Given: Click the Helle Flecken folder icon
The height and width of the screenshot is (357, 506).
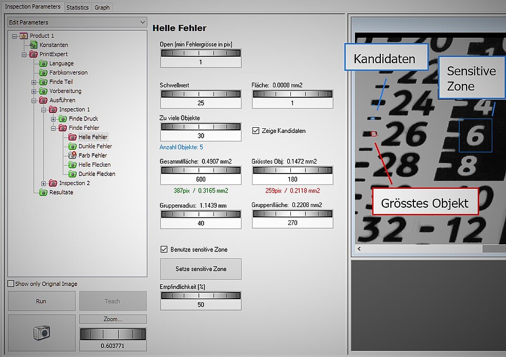Looking at the screenshot, I should 73,165.
